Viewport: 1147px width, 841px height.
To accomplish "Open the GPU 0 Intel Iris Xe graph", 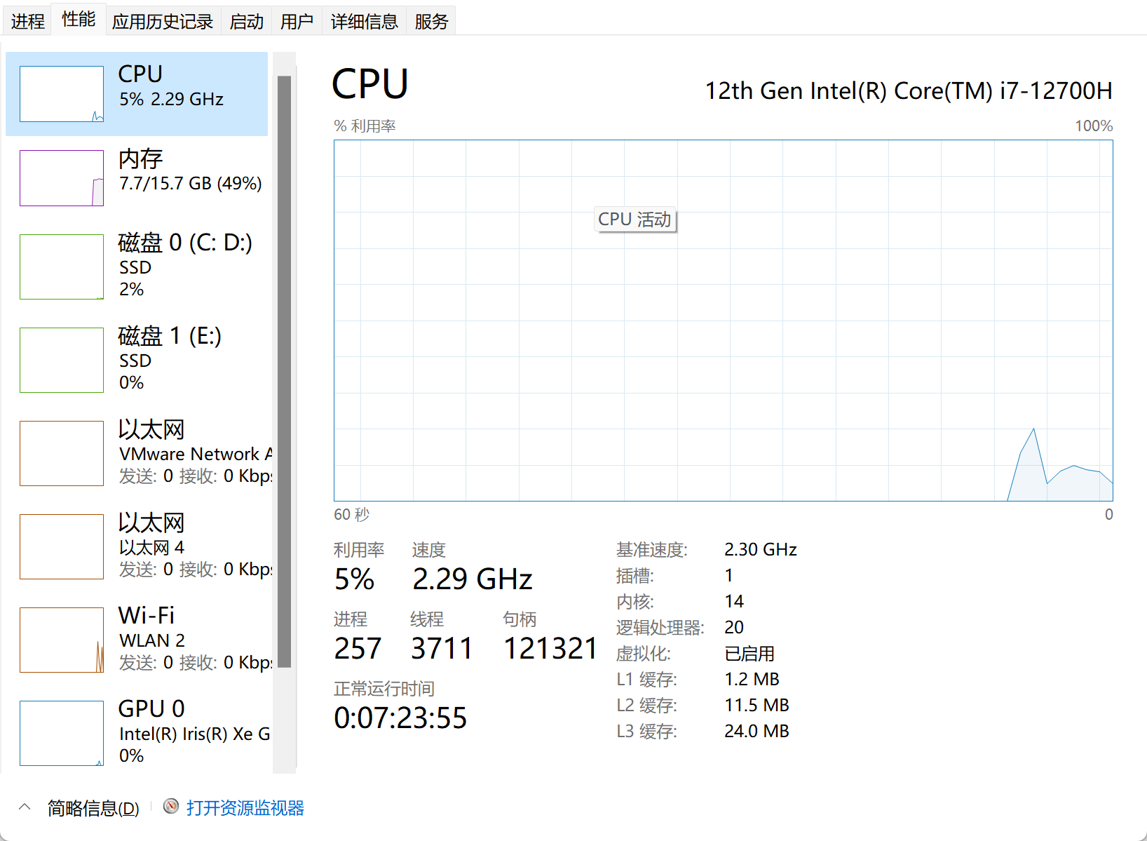I will point(62,733).
